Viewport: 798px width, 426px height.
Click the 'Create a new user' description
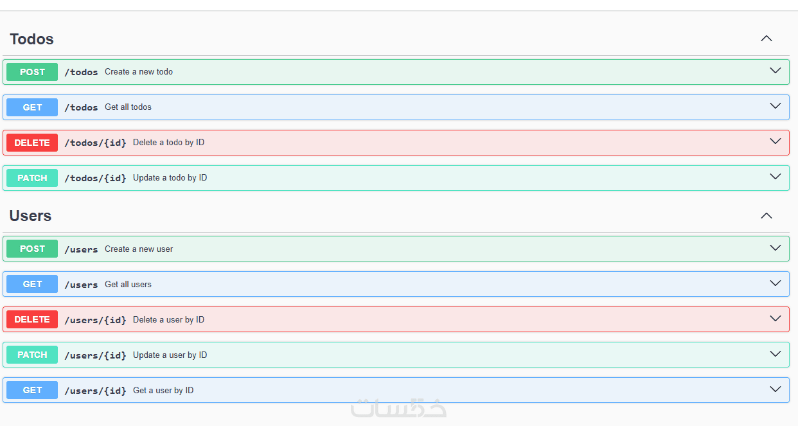pos(139,249)
